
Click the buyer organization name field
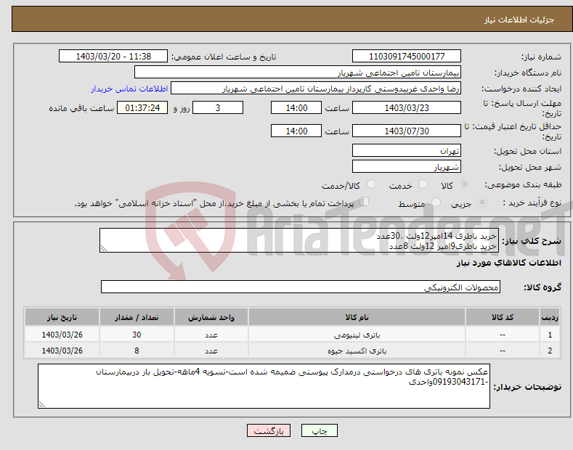(298, 73)
